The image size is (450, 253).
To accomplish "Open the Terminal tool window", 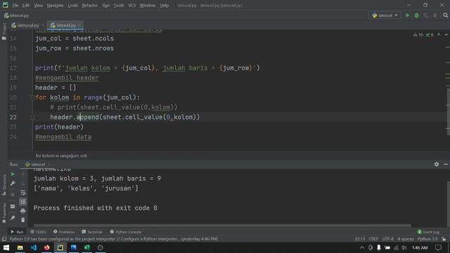I will click(92, 232).
